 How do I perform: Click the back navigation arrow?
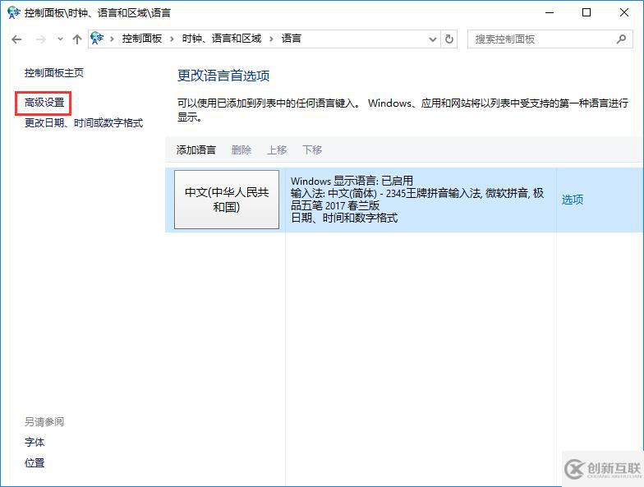click(x=16, y=39)
